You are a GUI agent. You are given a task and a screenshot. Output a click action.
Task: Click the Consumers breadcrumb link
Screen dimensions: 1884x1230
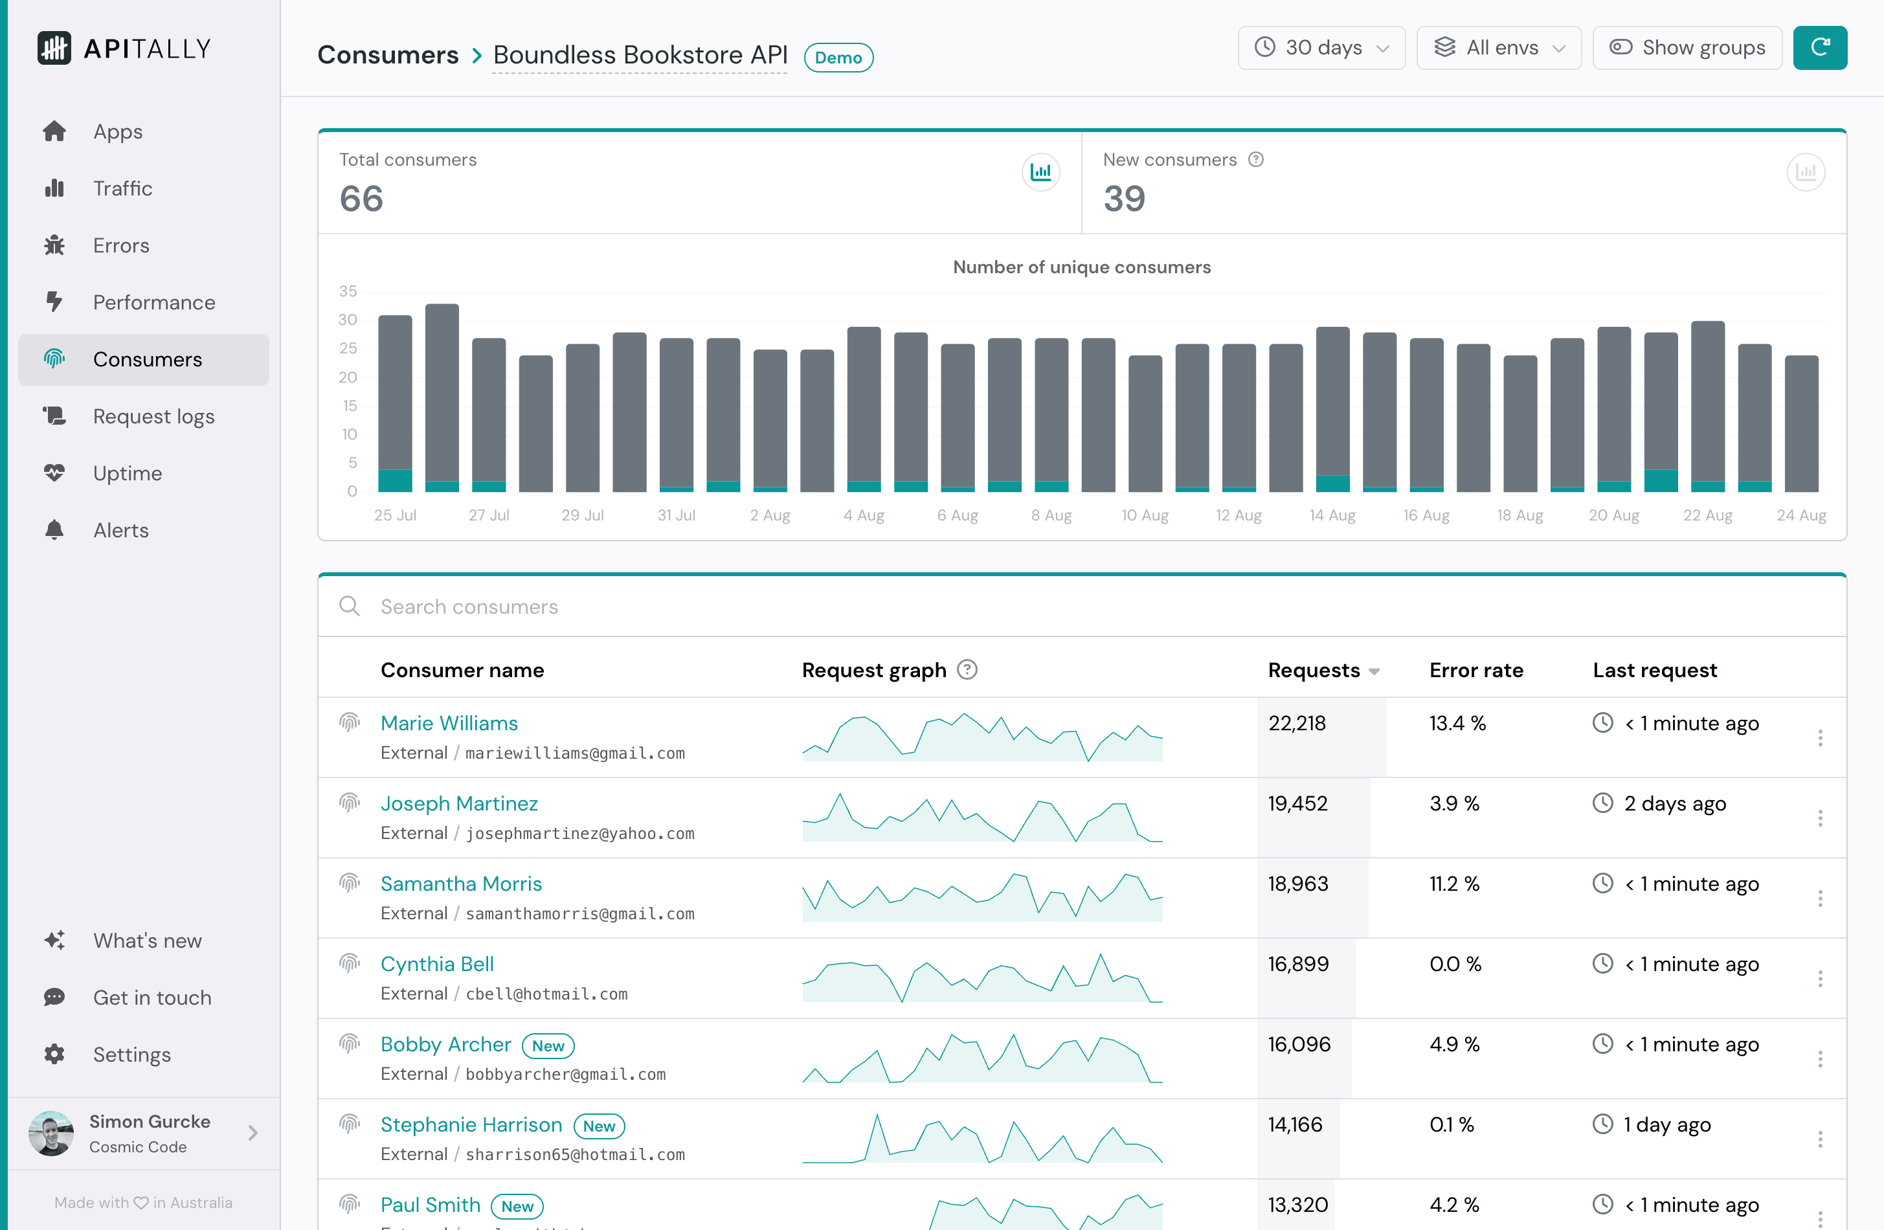point(388,54)
